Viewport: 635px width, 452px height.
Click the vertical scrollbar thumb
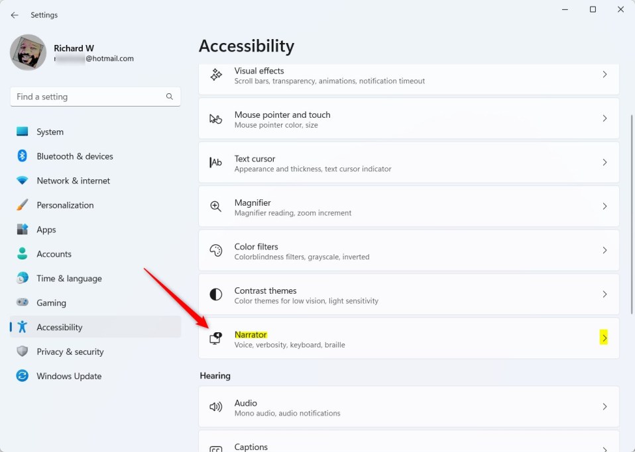pos(632,214)
